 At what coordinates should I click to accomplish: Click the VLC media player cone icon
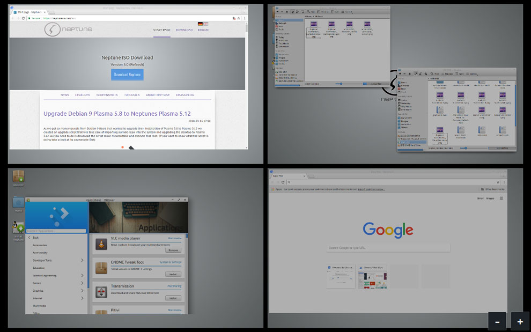click(101, 244)
